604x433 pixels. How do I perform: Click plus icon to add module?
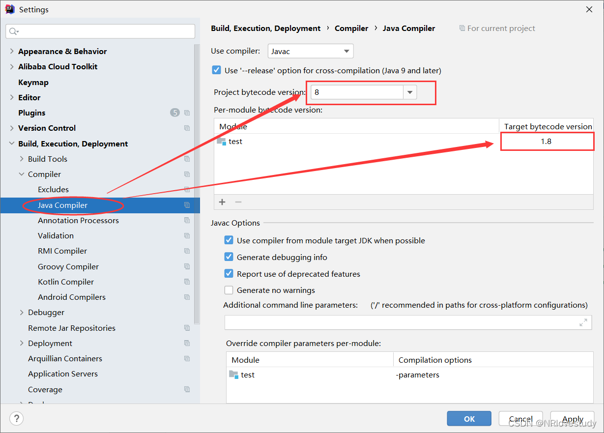(x=222, y=202)
